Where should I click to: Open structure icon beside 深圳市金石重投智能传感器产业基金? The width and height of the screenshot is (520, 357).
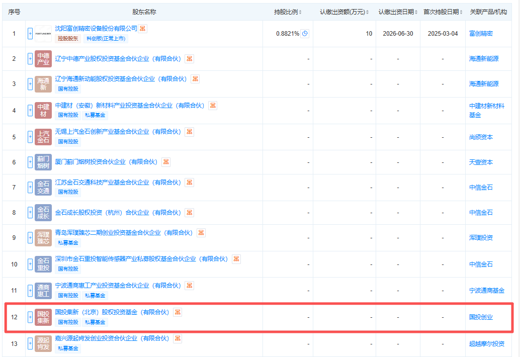point(236,259)
